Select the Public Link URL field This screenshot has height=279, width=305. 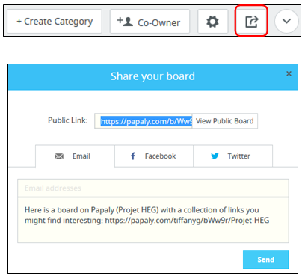coord(144,121)
